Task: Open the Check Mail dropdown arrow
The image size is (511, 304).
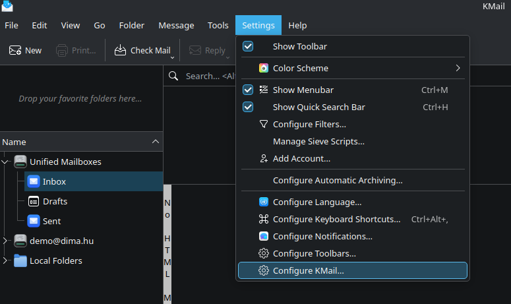Action: [x=172, y=57]
